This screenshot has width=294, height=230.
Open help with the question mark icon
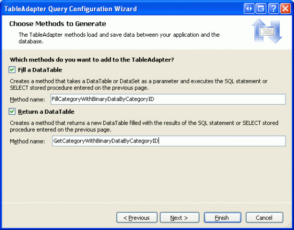(273, 9)
